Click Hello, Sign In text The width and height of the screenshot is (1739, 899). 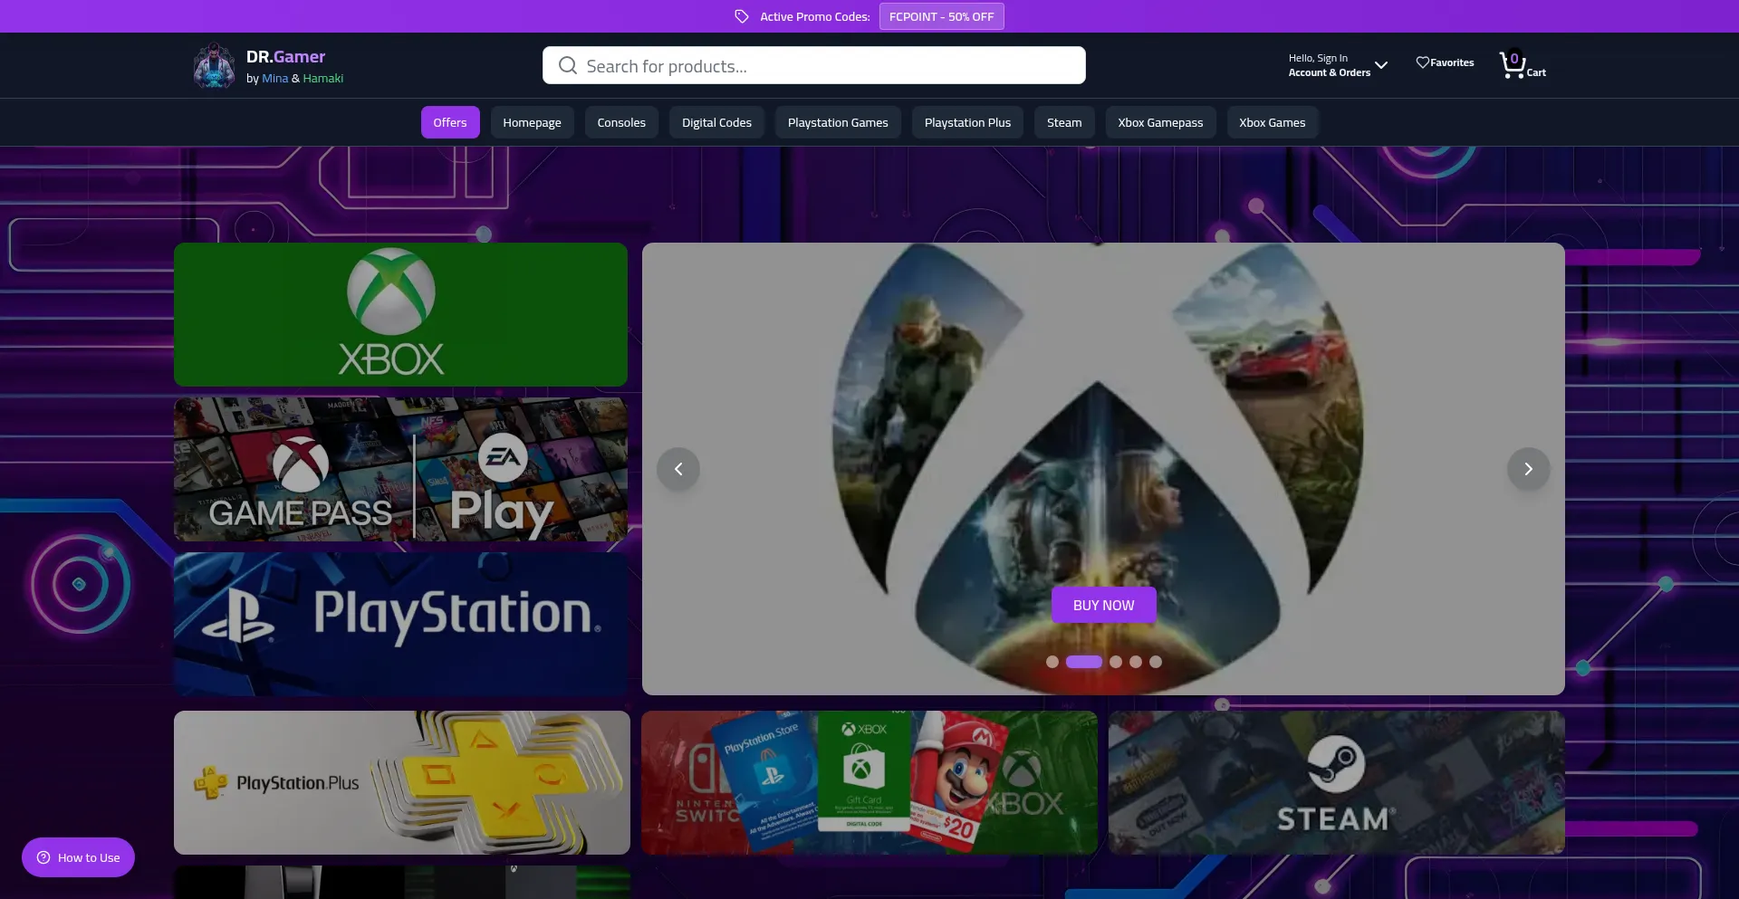pos(1318,58)
